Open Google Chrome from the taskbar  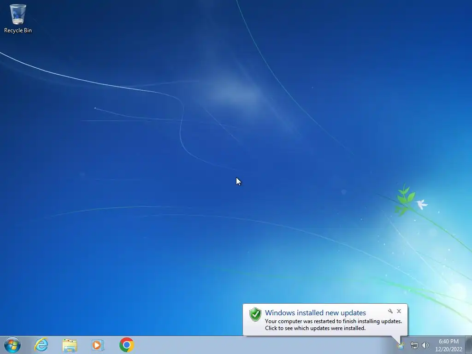pyautogui.click(x=126, y=345)
